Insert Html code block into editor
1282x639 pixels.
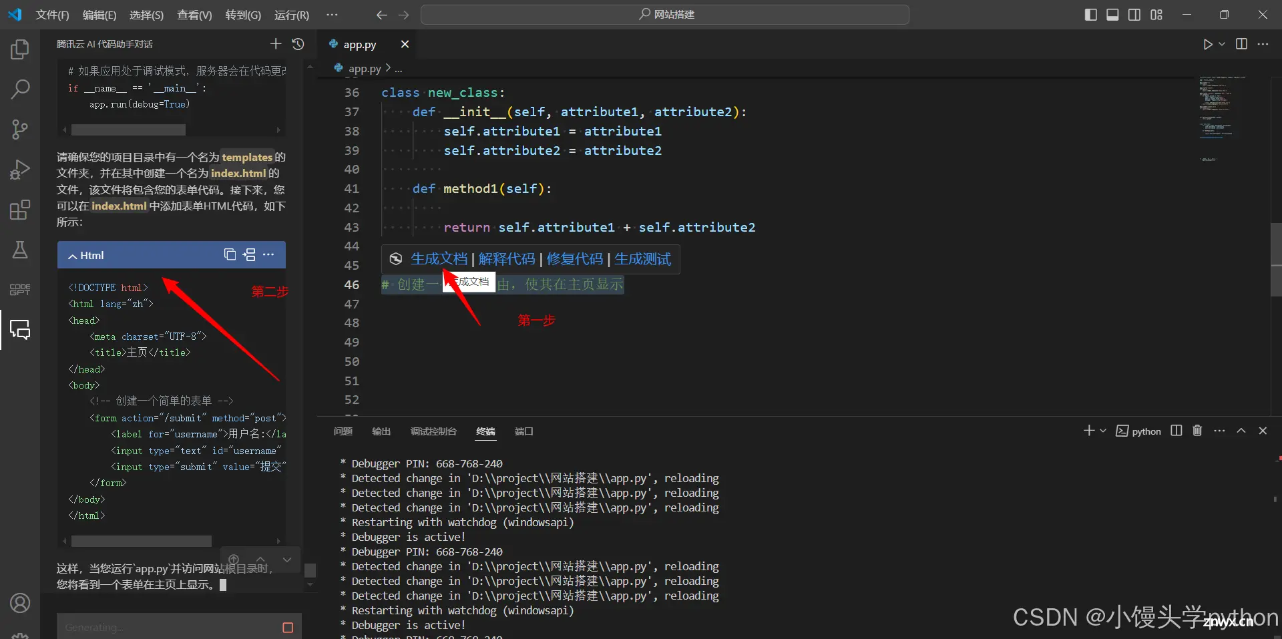pyautogui.click(x=249, y=254)
